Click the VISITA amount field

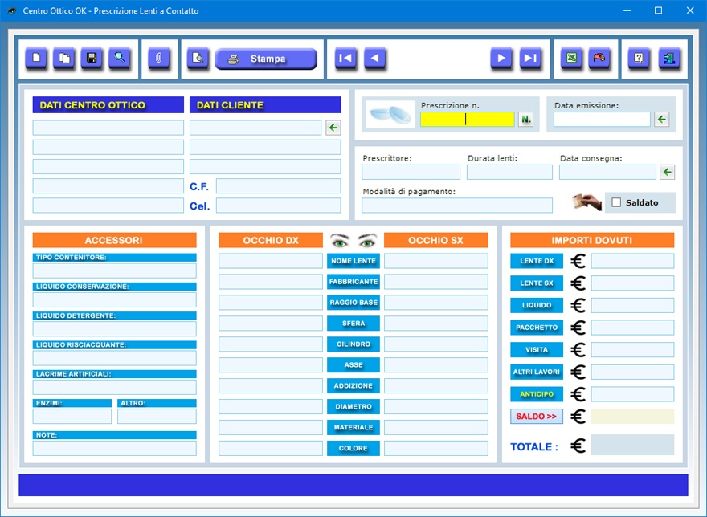tap(632, 349)
